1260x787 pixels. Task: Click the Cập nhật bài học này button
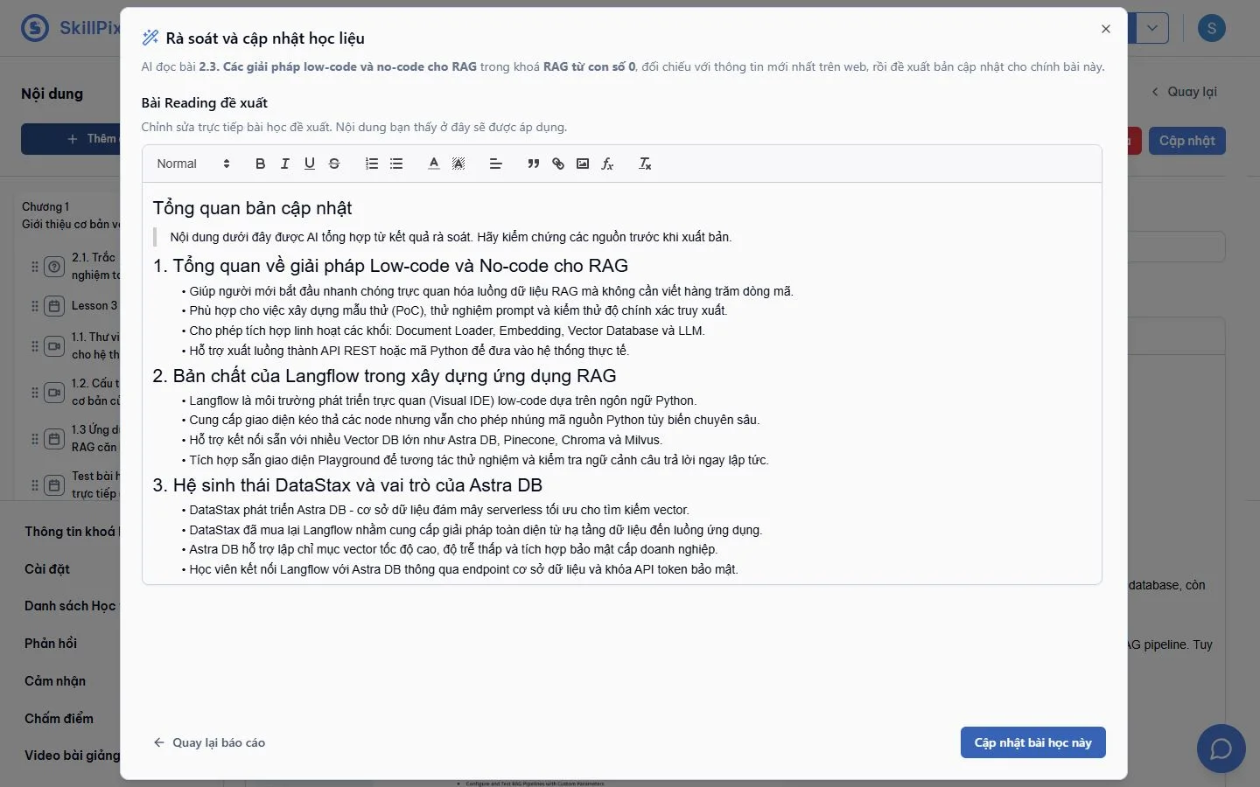1032,742
